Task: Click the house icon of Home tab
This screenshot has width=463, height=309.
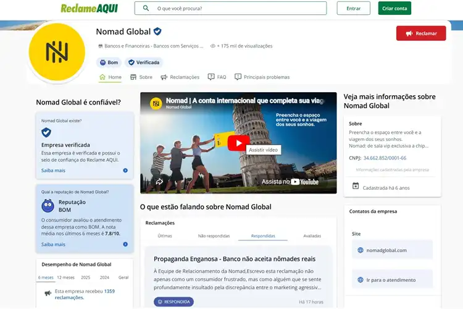Action: pos(102,77)
